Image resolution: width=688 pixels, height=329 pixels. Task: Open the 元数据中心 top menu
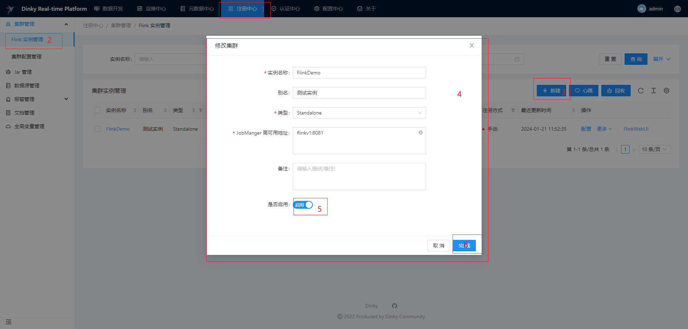[197, 9]
